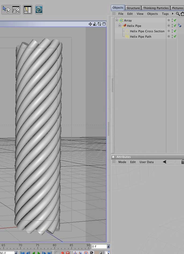The width and height of the screenshot is (184, 254).
Task: Click the Array layer dot
Action: click(x=169, y=20)
